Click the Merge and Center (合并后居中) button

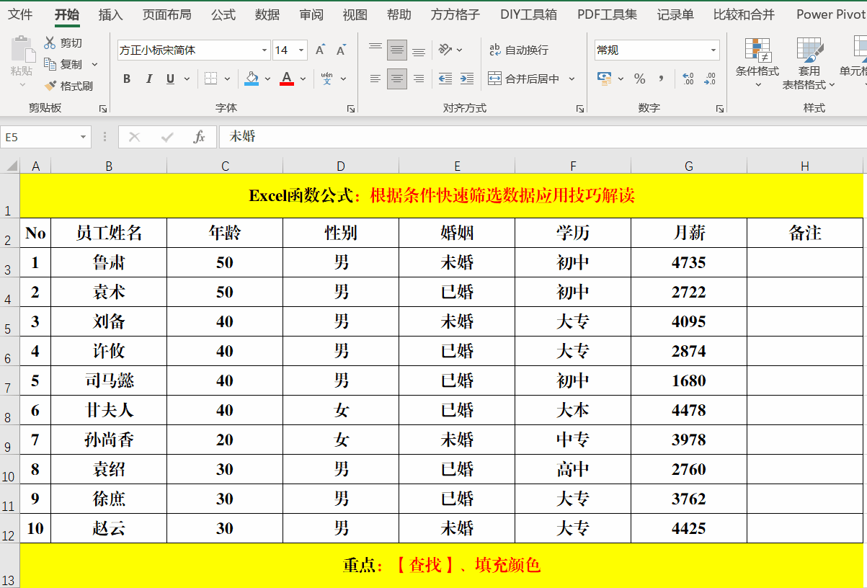click(x=526, y=79)
